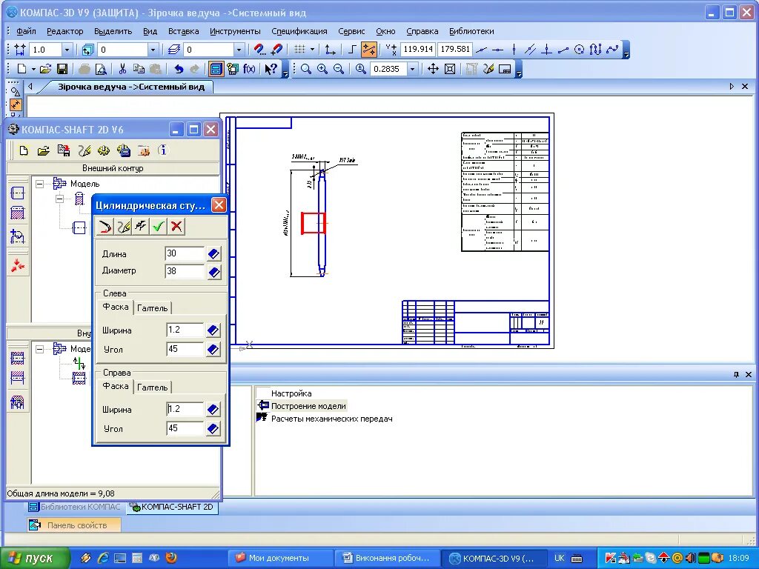
Task: Open the view number dropdown showing 0
Action: 153,50
